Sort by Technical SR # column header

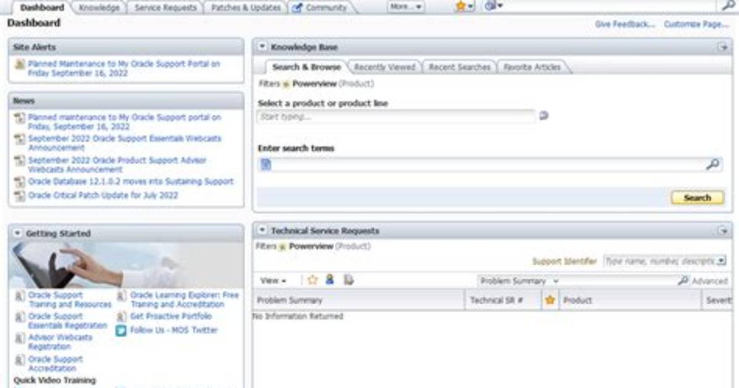(503, 300)
